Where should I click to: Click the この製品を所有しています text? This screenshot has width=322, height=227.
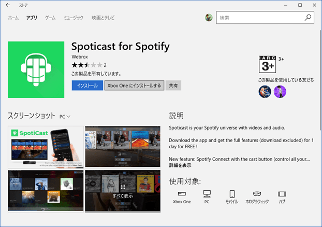96,74
